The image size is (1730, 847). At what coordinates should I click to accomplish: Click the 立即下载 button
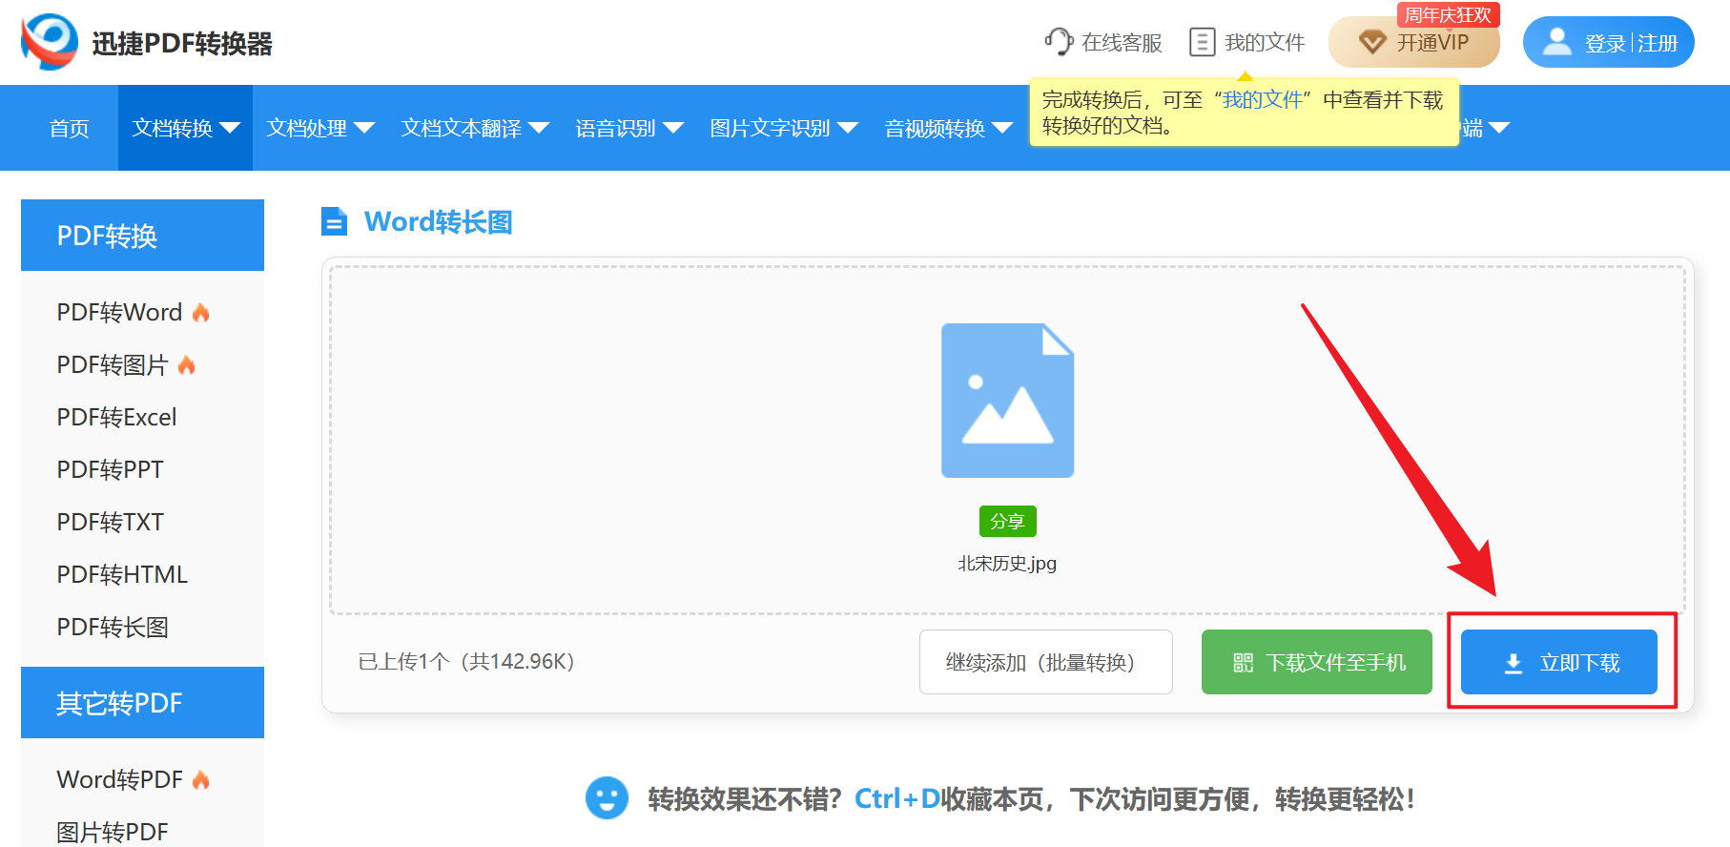coord(1559,662)
